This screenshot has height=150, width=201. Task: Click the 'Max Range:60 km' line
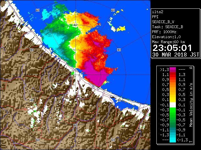tap(168, 42)
